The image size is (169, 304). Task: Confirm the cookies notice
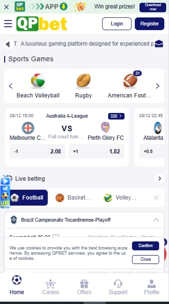click(x=146, y=246)
